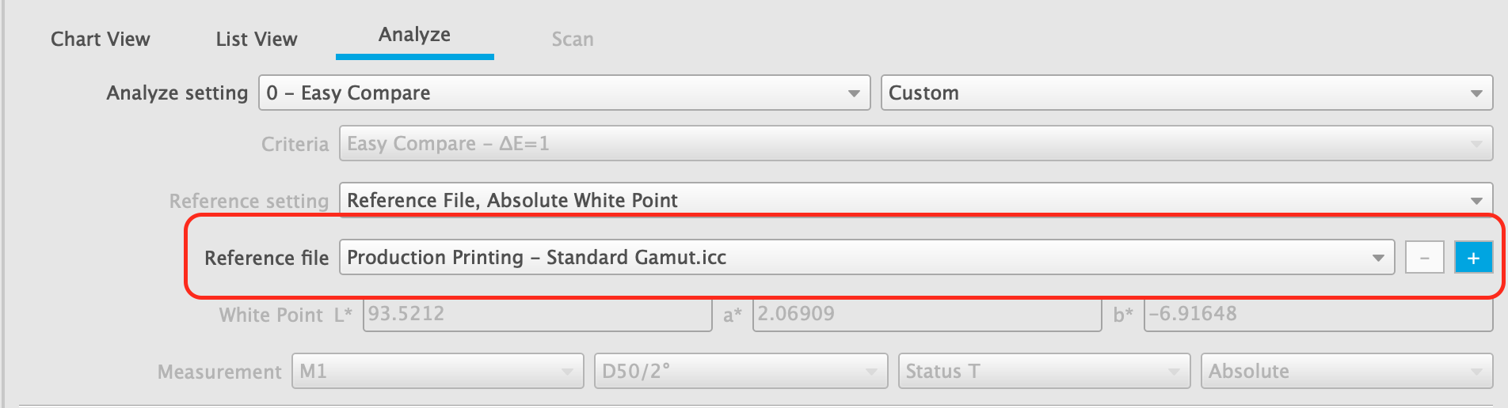
Task: Remove reference file with minus button
Action: tap(1425, 258)
